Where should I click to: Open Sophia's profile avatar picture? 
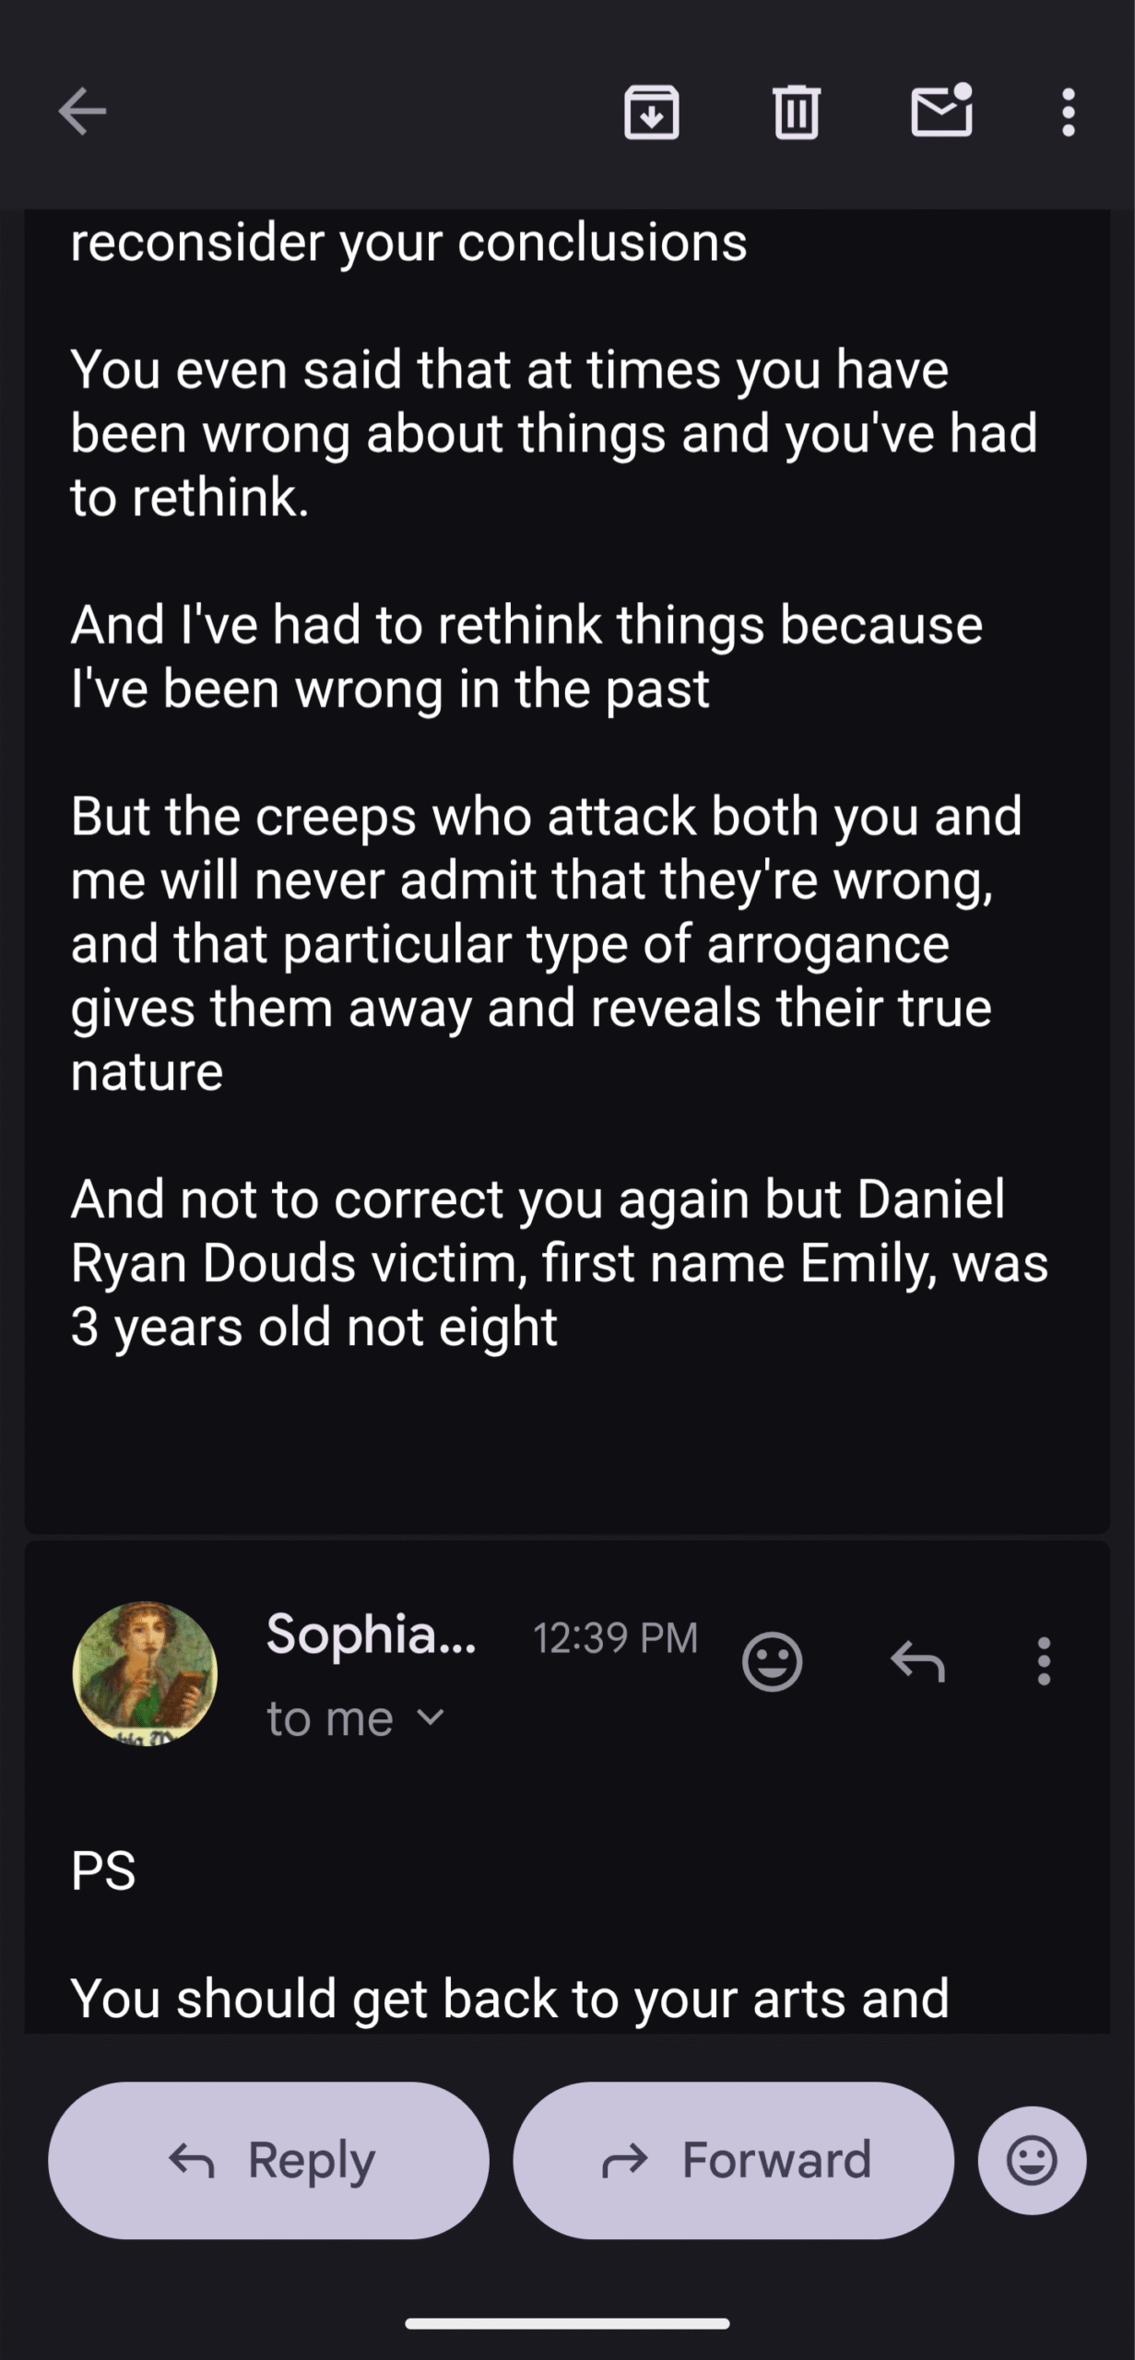145,1674
